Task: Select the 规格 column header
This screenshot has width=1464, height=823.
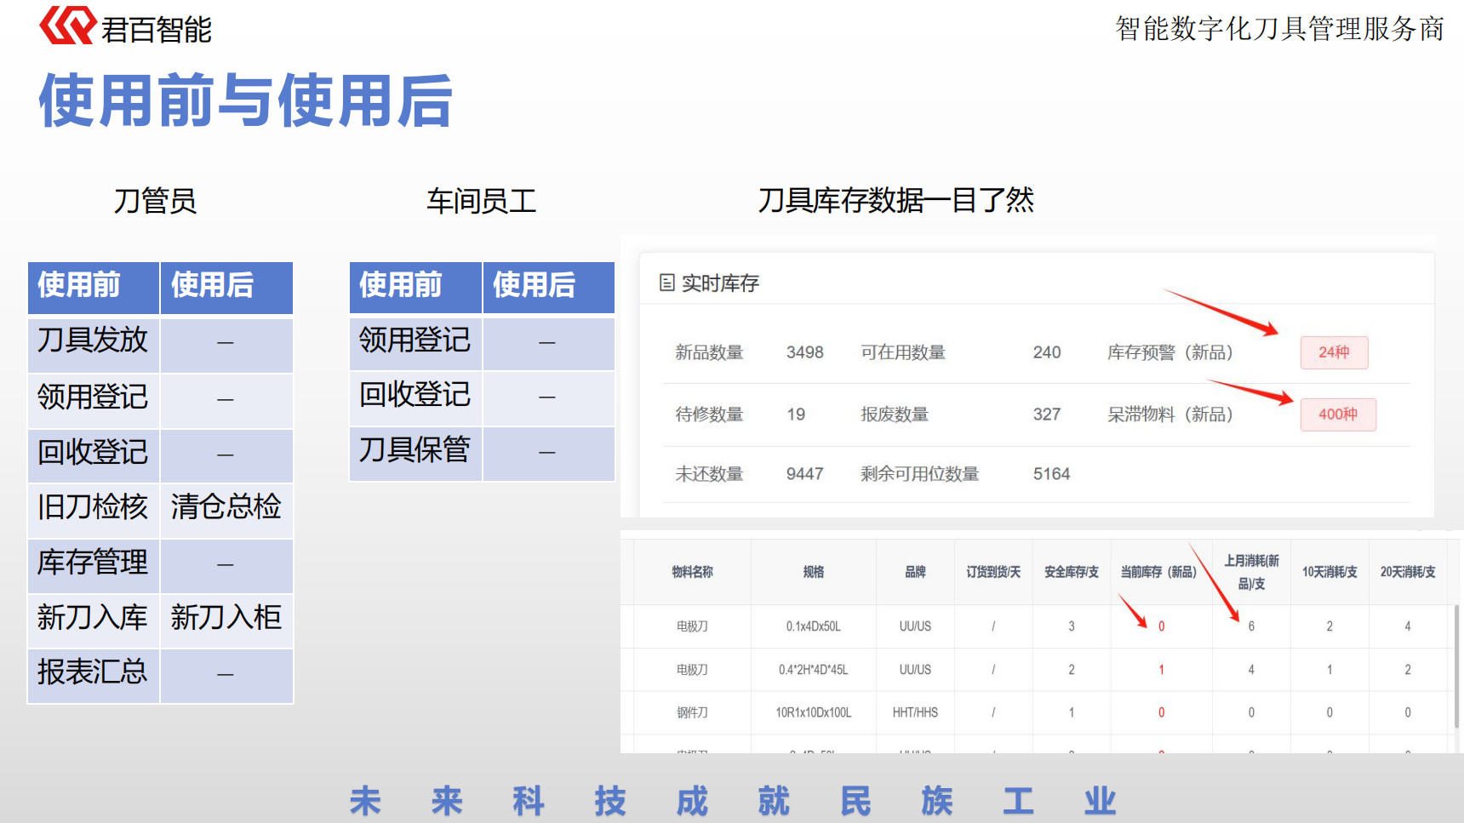Action: click(813, 572)
